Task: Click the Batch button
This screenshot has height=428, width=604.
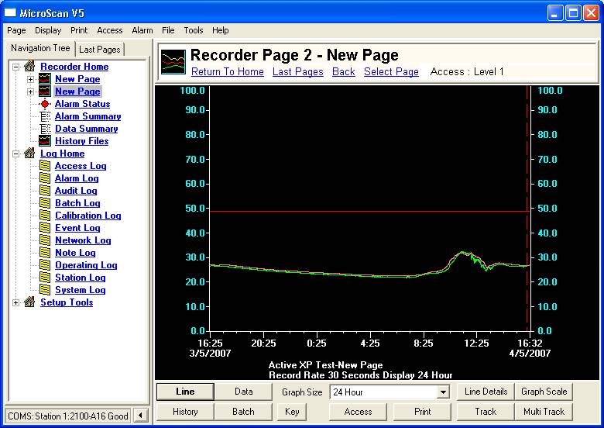Action: pos(244,412)
